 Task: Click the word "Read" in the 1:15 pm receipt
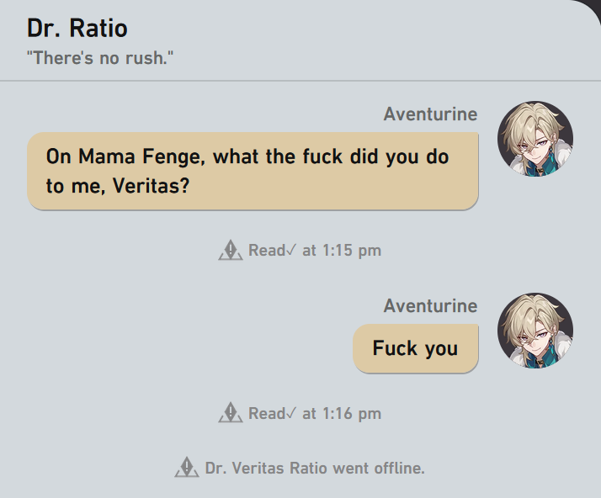(x=266, y=250)
